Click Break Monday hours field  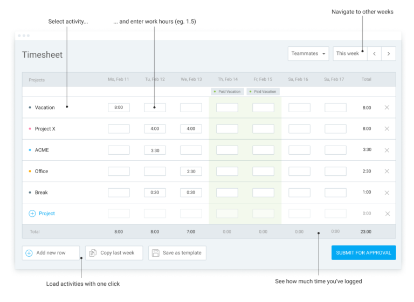click(x=119, y=193)
